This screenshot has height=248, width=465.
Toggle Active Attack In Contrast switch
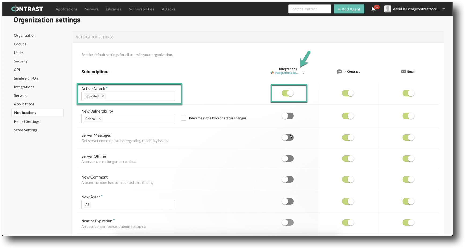click(348, 93)
